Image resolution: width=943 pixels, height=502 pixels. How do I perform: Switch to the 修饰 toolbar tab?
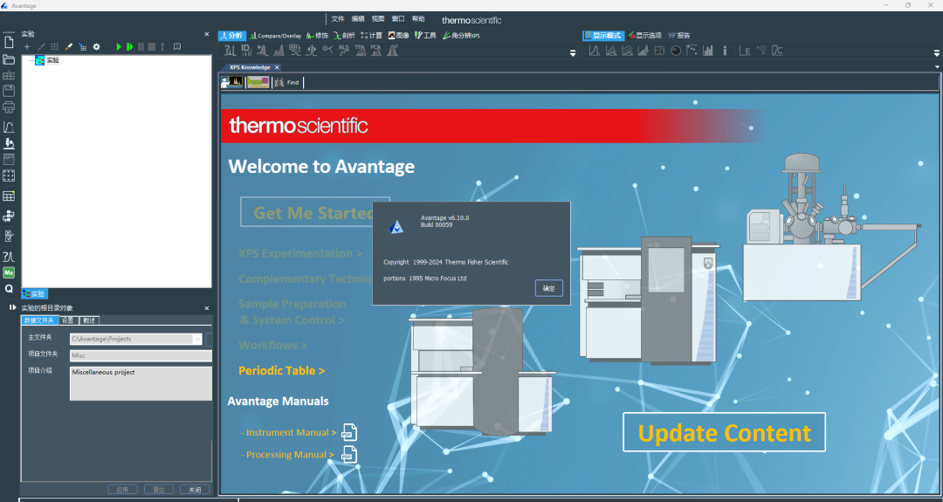coord(317,36)
